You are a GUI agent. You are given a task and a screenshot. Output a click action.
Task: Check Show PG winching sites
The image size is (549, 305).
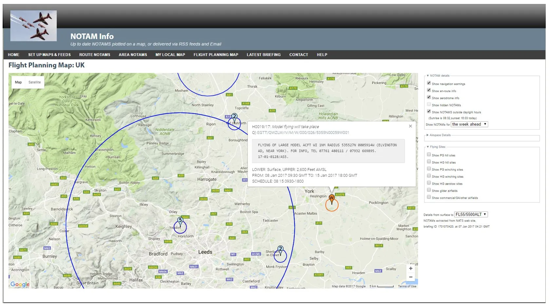point(429,169)
